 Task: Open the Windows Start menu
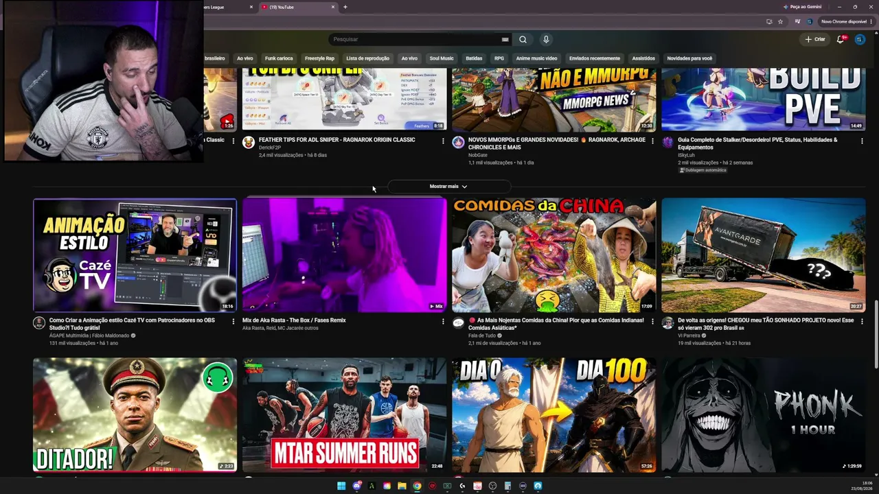coord(341,486)
